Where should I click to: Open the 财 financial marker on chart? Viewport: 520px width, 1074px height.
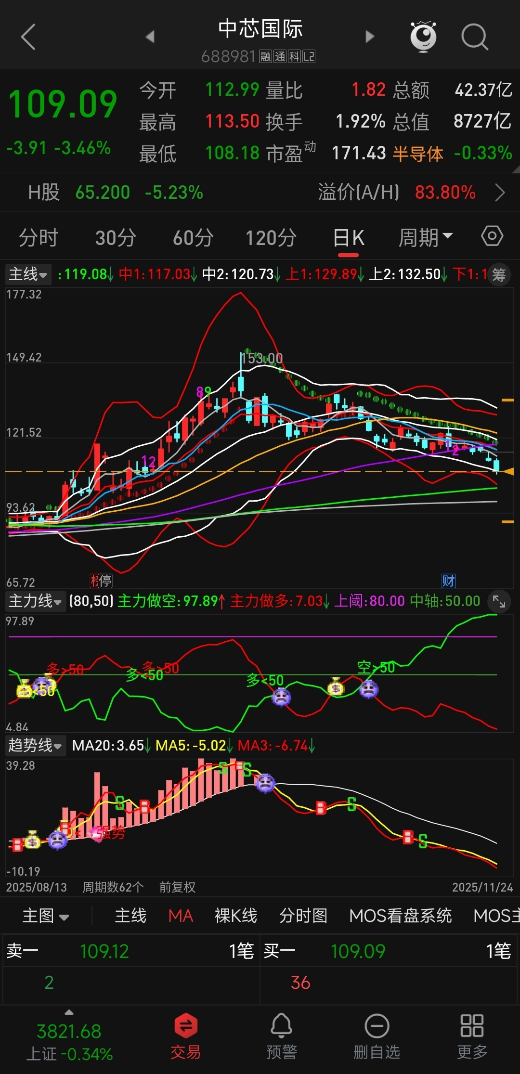tap(448, 581)
